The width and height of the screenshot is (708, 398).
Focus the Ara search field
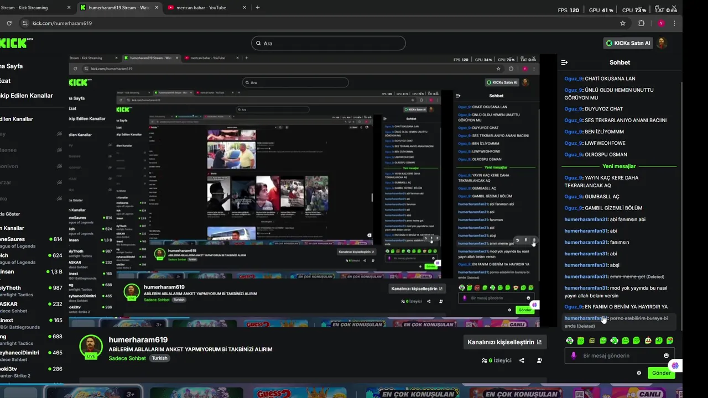coord(329,43)
